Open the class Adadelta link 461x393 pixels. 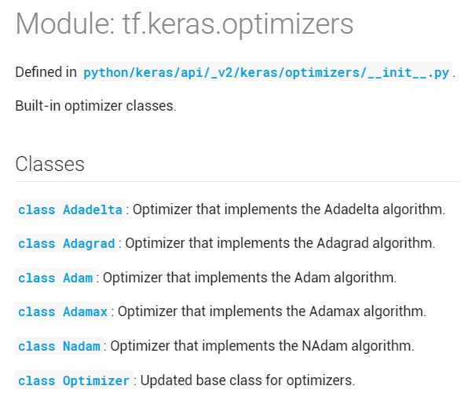click(x=70, y=209)
